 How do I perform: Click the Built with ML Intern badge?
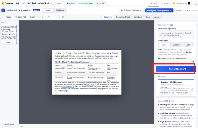131,10
